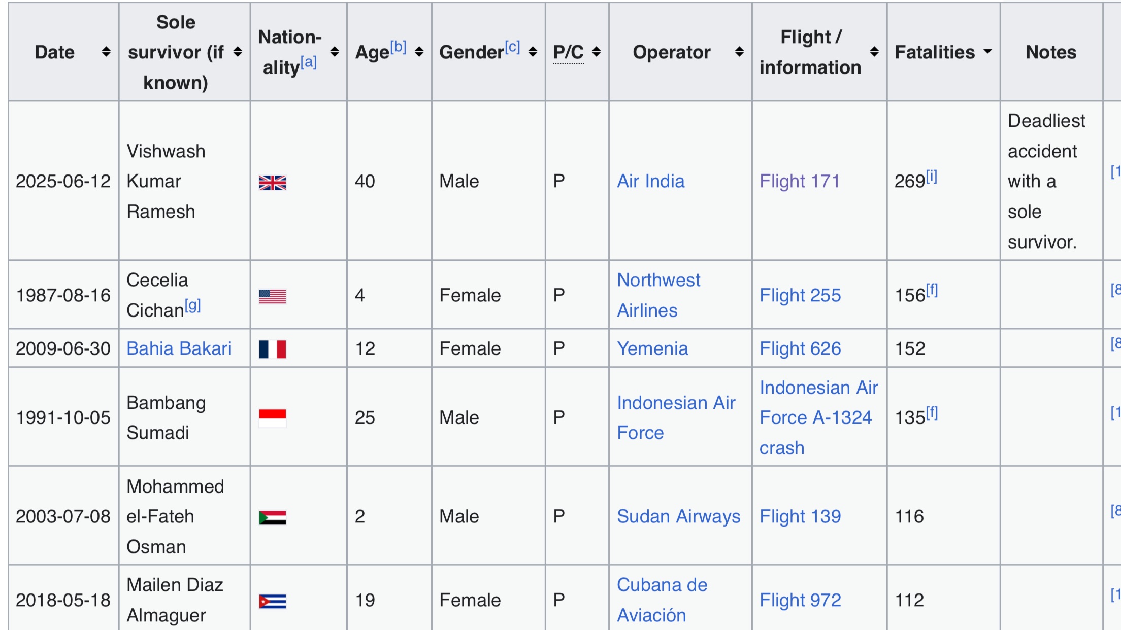Open Flight 255 link
Viewport: 1121px width, 630px height.
[800, 295]
